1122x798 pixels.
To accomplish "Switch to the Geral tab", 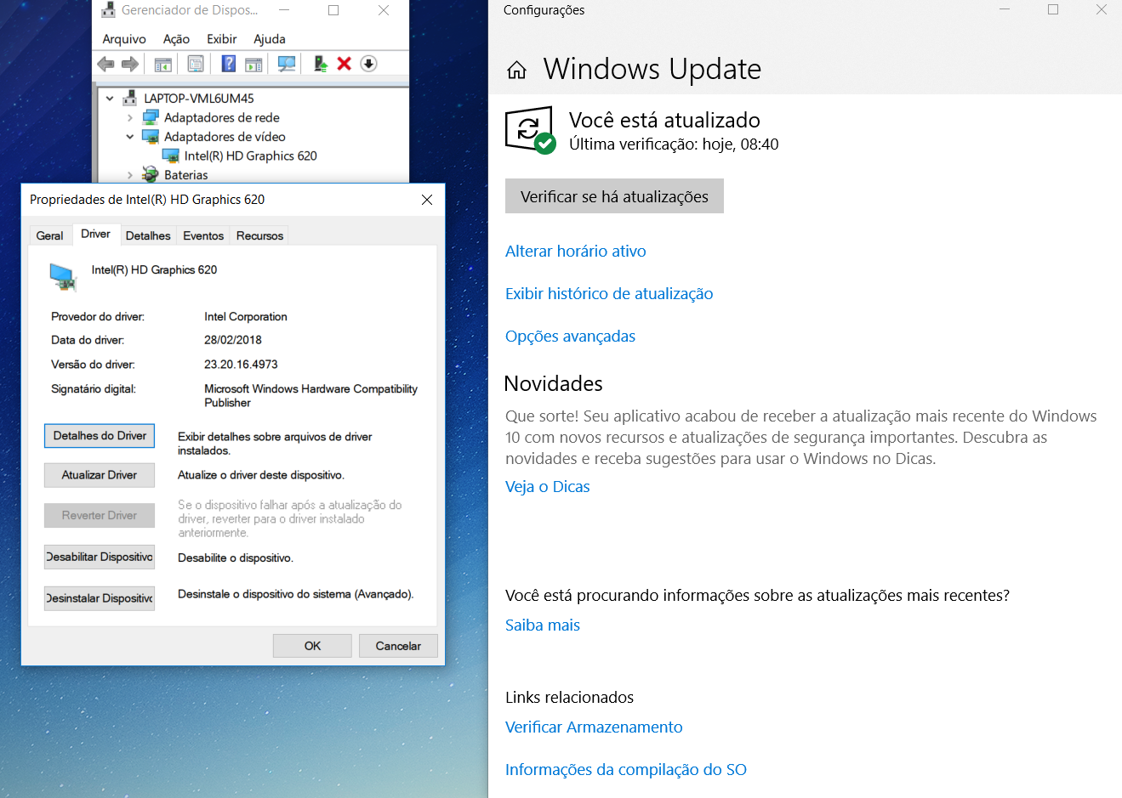I will (x=49, y=235).
